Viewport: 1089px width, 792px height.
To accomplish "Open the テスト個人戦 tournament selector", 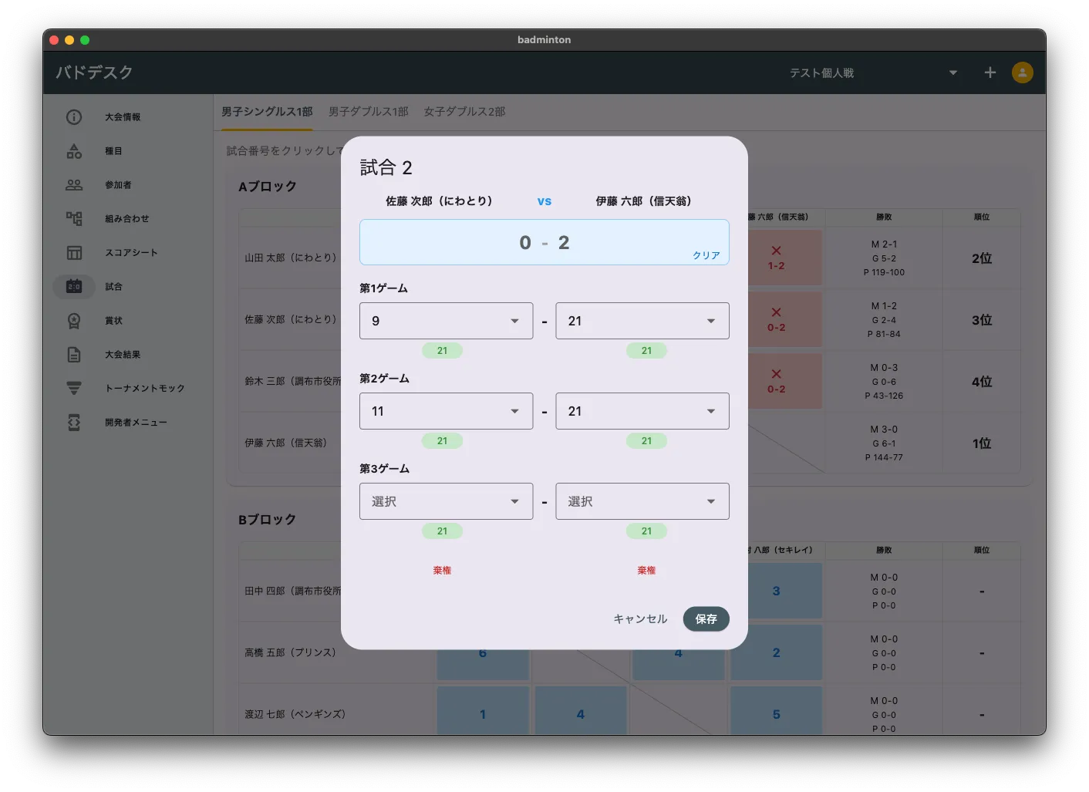I will [x=872, y=72].
